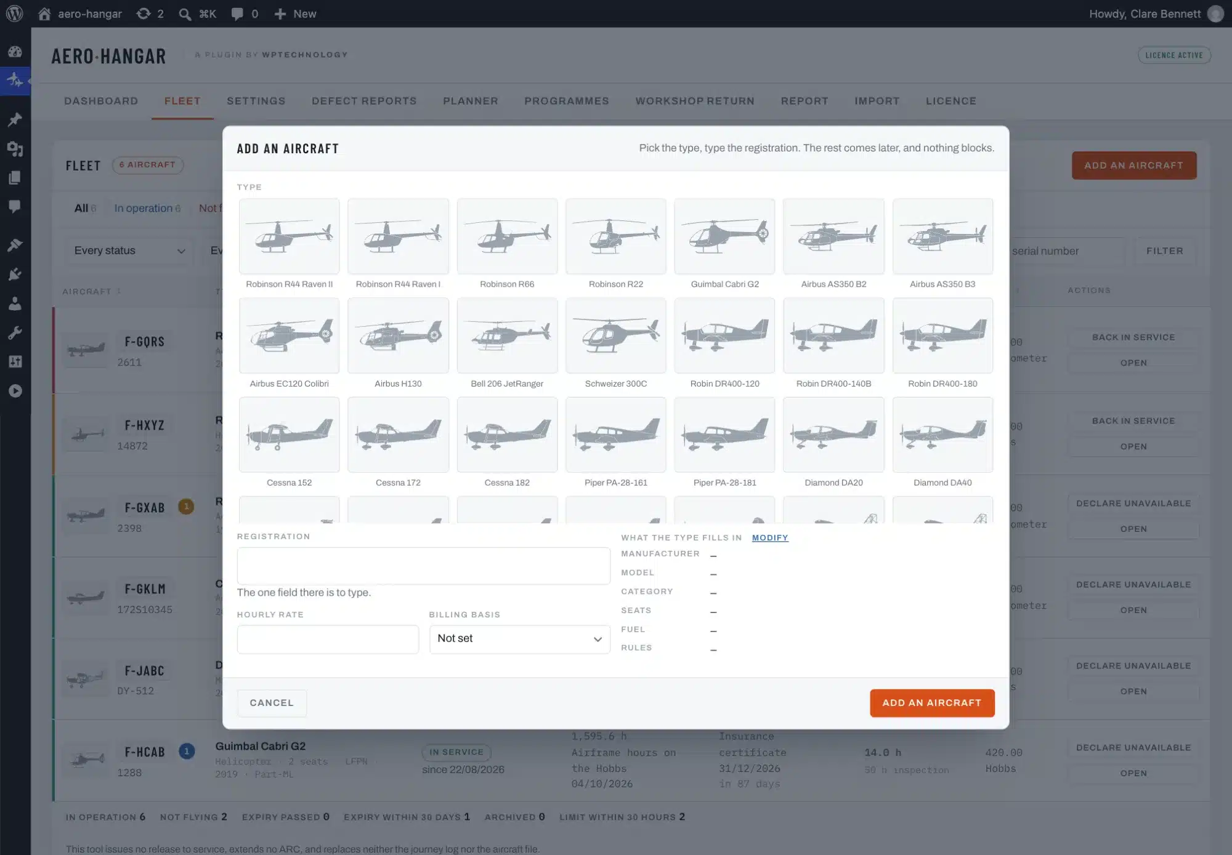This screenshot has height=855, width=1232.
Task: Pick the Schweizer 300C type
Action: coord(616,343)
